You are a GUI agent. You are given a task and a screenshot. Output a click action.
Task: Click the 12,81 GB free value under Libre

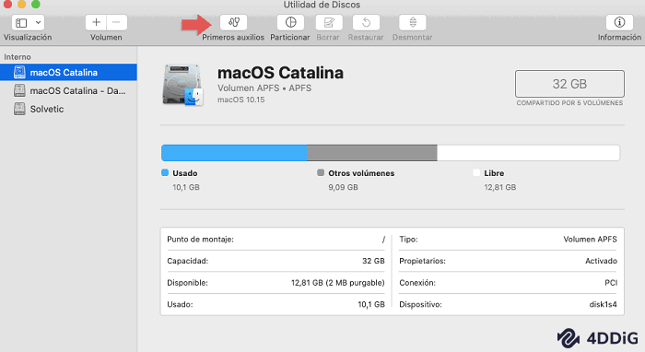(x=499, y=187)
